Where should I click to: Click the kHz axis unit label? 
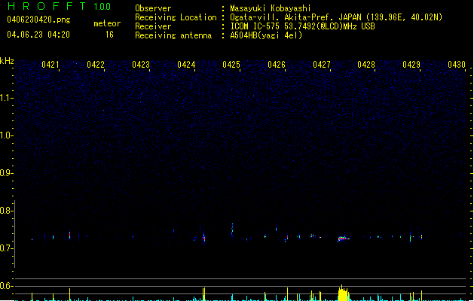pyautogui.click(x=7, y=61)
